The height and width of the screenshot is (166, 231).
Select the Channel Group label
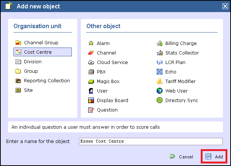tap(41, 42)
